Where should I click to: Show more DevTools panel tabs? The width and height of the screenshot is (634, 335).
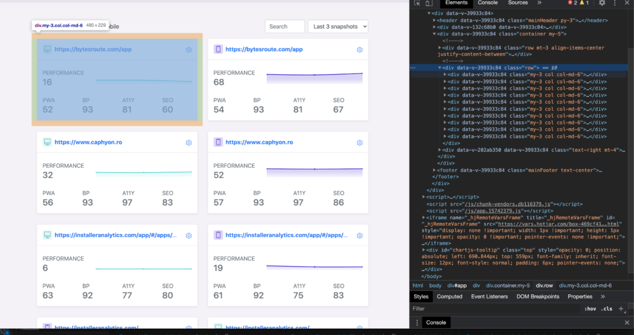coord(539,2)
